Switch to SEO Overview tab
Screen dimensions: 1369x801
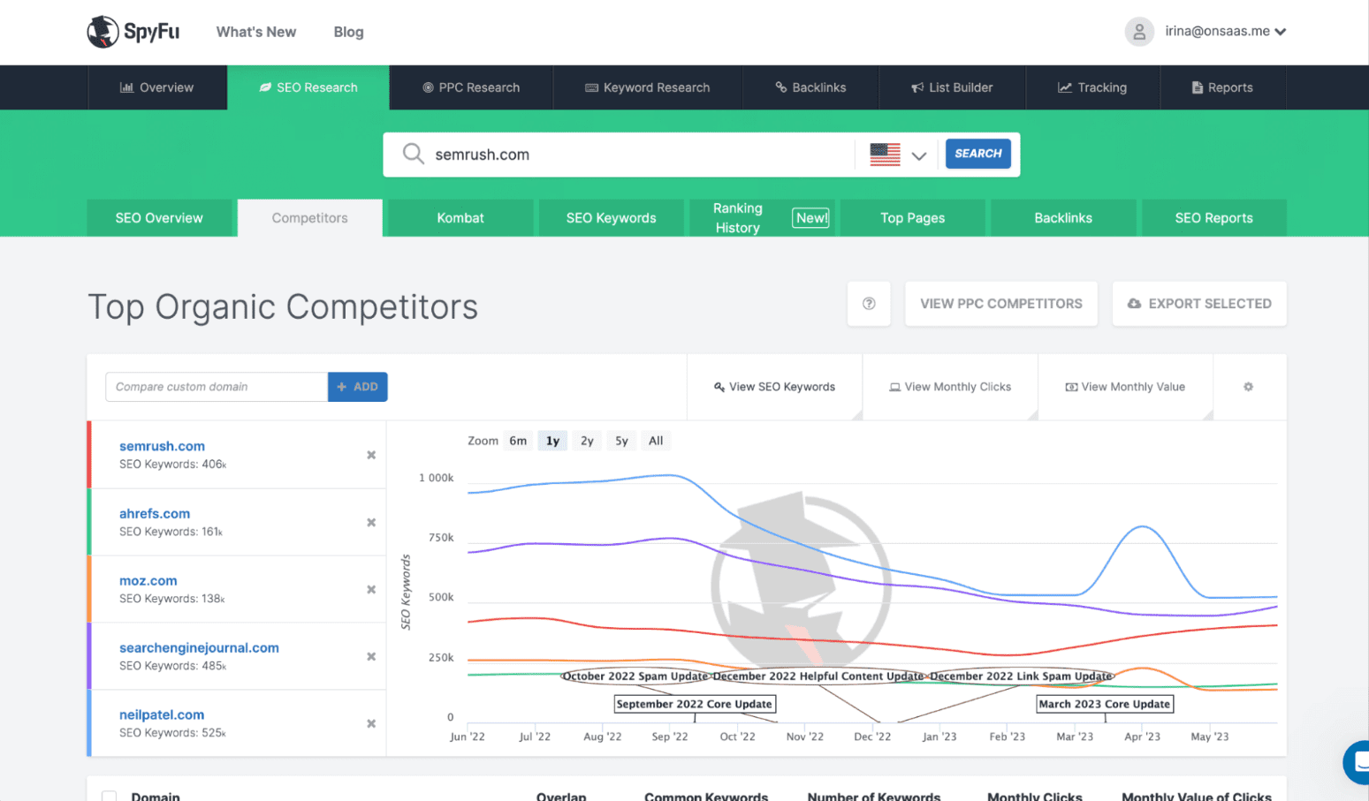click(x=159, y=218)
